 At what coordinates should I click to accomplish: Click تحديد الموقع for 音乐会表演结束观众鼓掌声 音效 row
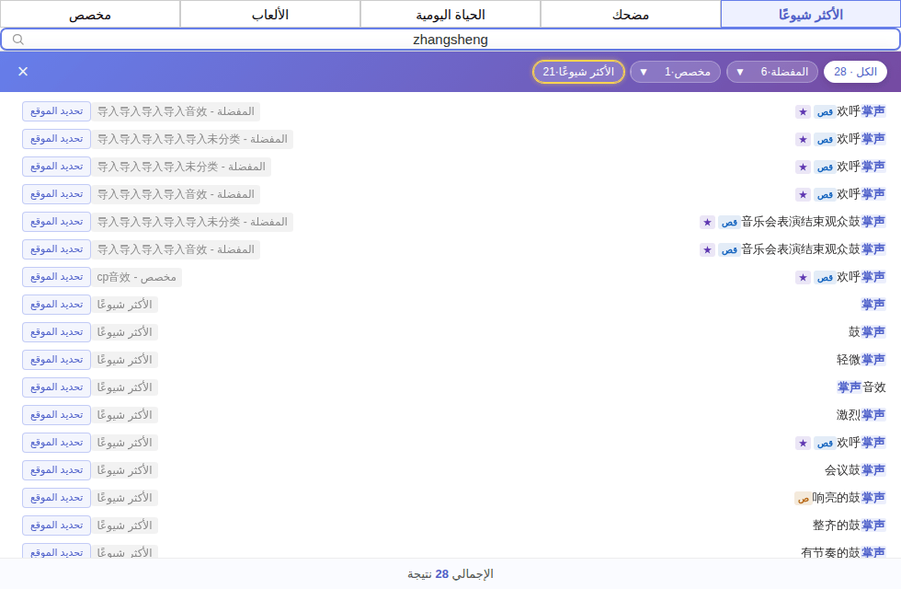pos(56,249)
